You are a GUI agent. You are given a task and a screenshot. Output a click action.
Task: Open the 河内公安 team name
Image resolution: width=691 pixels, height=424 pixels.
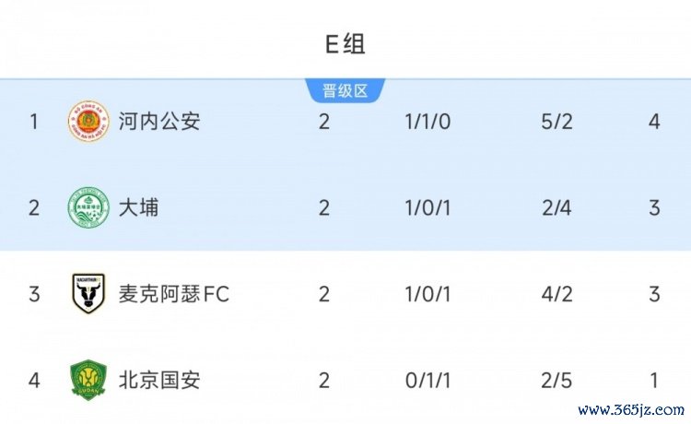(x=158, y=121)
